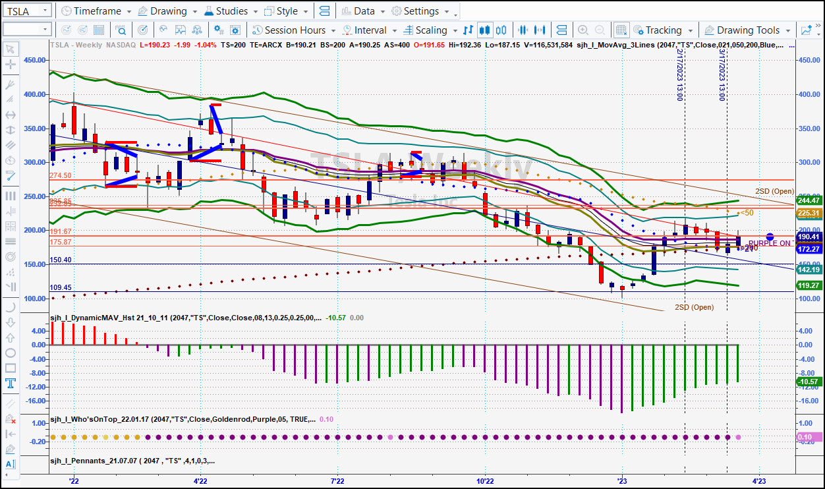Image resolution: width=825 pixels, height=489 pixels.
Task: Click the compare studies chart icon
Action: tap(179, 30)
